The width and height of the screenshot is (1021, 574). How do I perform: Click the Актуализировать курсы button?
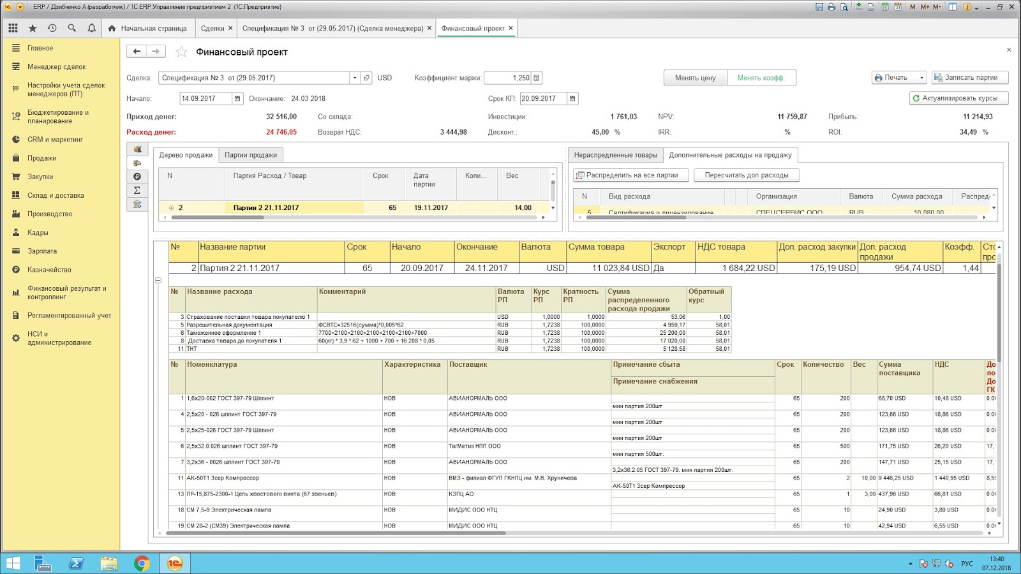[x=958, y=98]
